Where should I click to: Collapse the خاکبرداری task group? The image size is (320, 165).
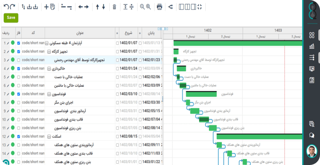[x=49, y=69]
